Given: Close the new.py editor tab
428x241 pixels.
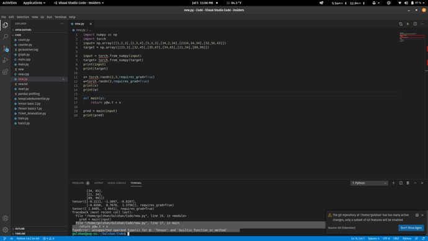Looking at the screenshot, I should (91, 24).
